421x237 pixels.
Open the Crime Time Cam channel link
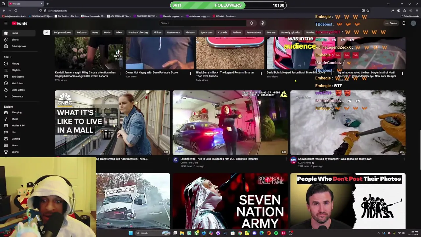pyautogui.click(x=189, y=163)
